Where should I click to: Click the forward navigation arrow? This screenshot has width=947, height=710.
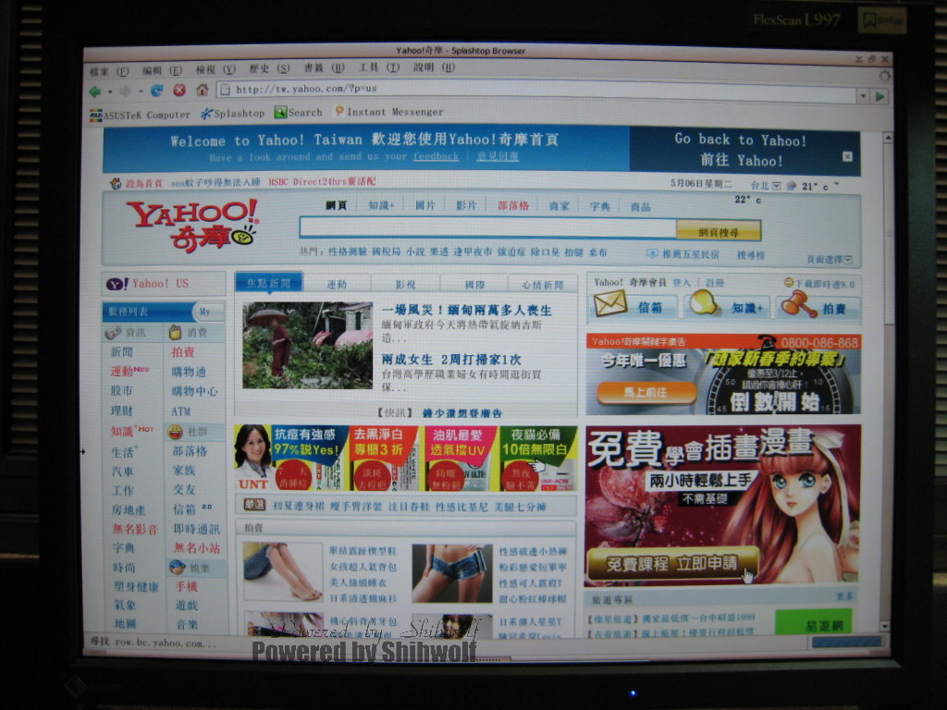[x=126, y=92]
